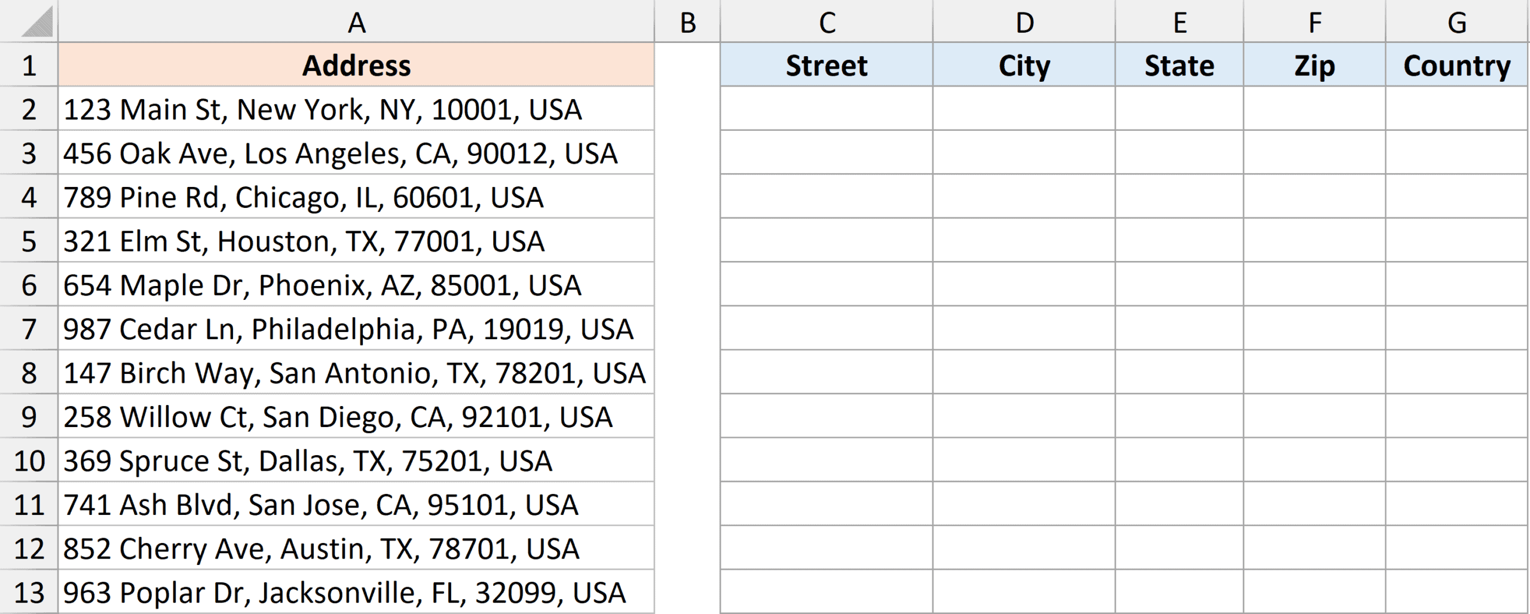Viewport: 1530px width, 614px height.
Task: Select the Jacksonville address cell
Action: coord(356,592)
